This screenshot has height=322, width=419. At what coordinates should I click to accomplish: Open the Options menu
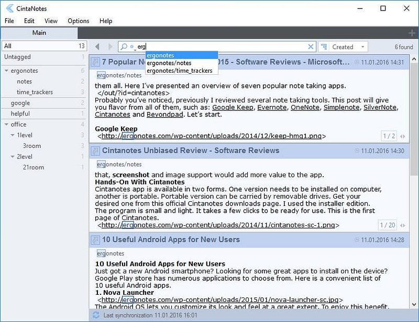pos(78,21)
